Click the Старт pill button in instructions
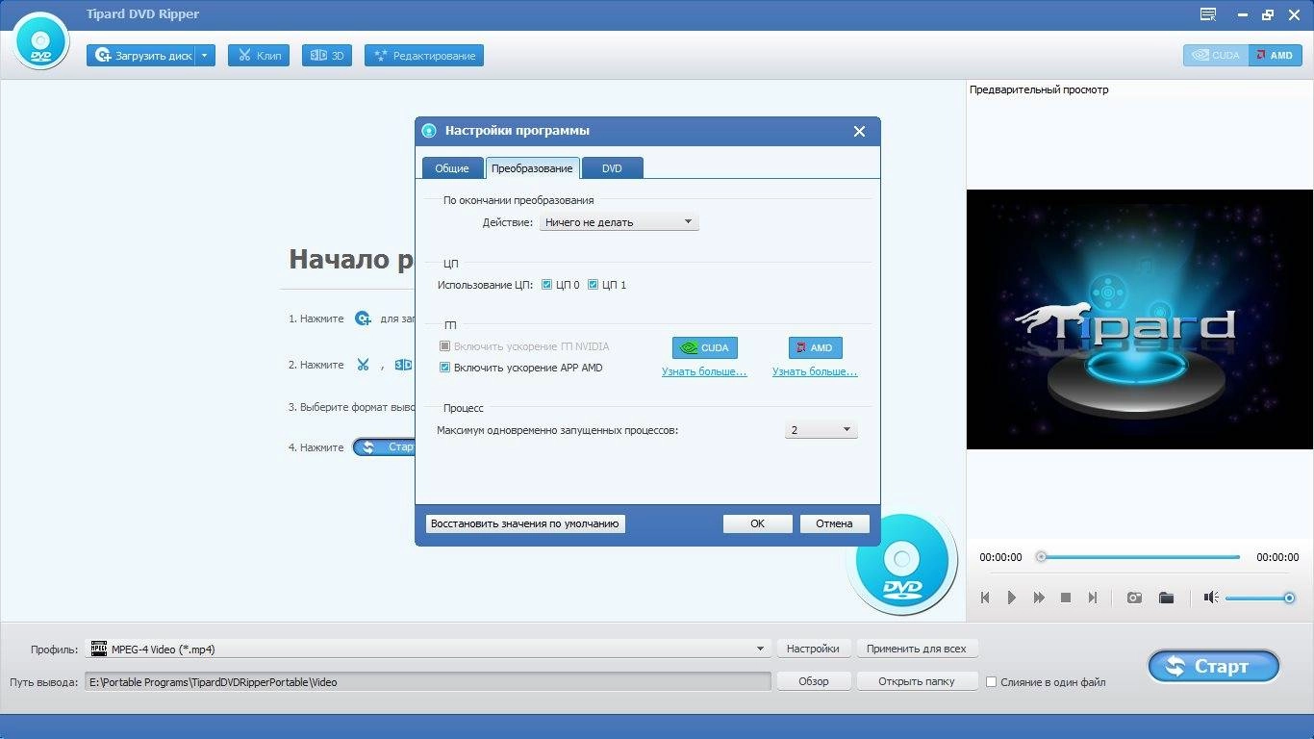 pyautogui.click(x=385, y=447)
